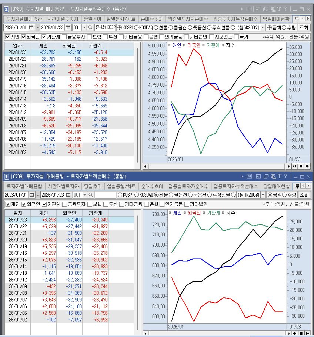The image size is (314, 337).
Task: Open end-date calendar picker in bottom window
Action: (x=69, y=195)
